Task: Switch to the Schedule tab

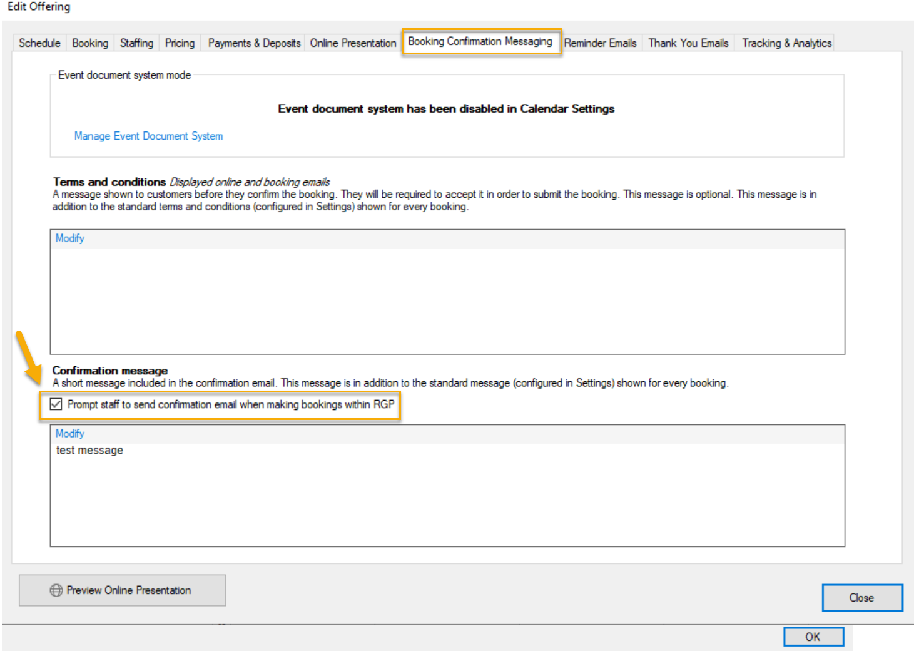Action: coord(39,43)
